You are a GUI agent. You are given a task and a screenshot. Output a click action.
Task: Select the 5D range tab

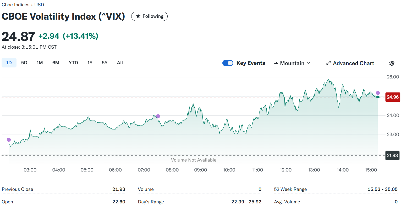coord(24,63)
